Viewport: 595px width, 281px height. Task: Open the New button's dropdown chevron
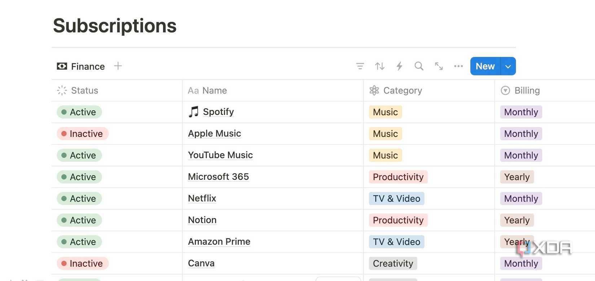pos(508,66)
